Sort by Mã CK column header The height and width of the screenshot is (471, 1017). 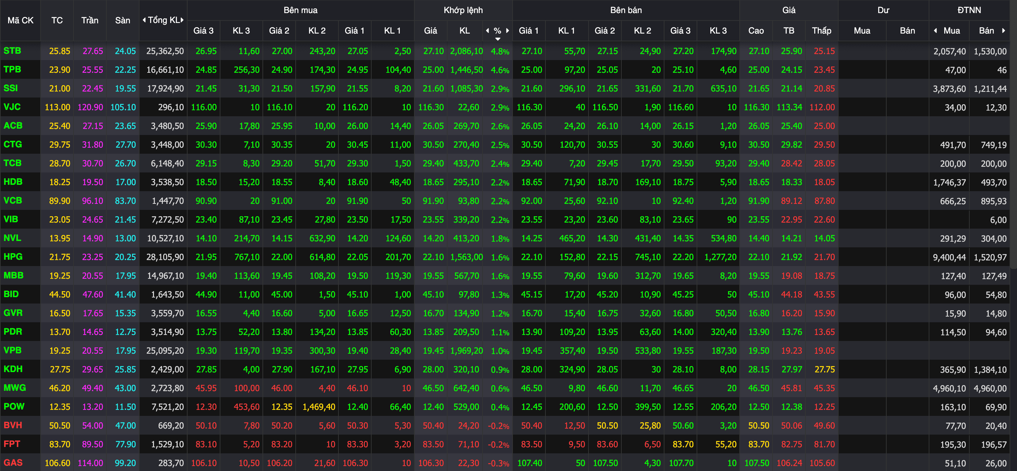20,20
